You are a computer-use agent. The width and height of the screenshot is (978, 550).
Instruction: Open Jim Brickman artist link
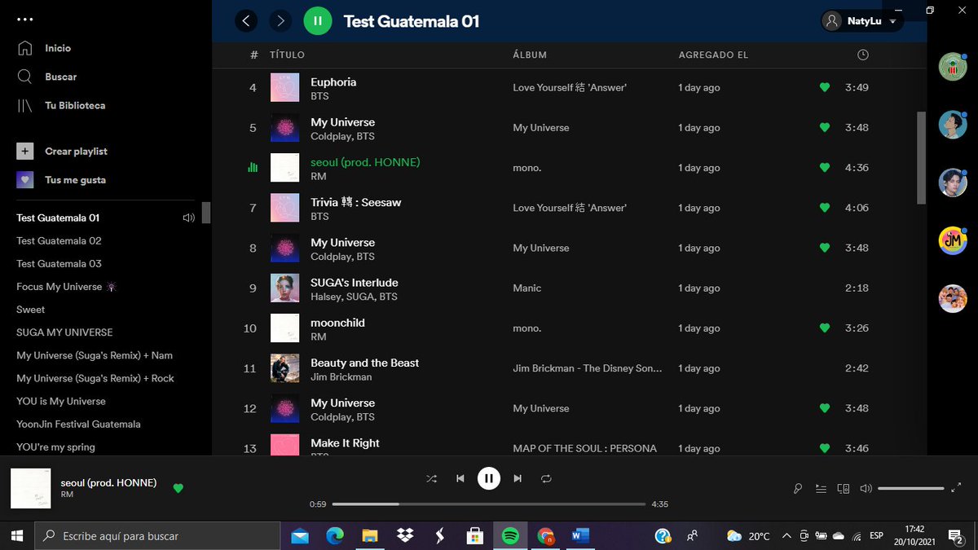point(341,377)
